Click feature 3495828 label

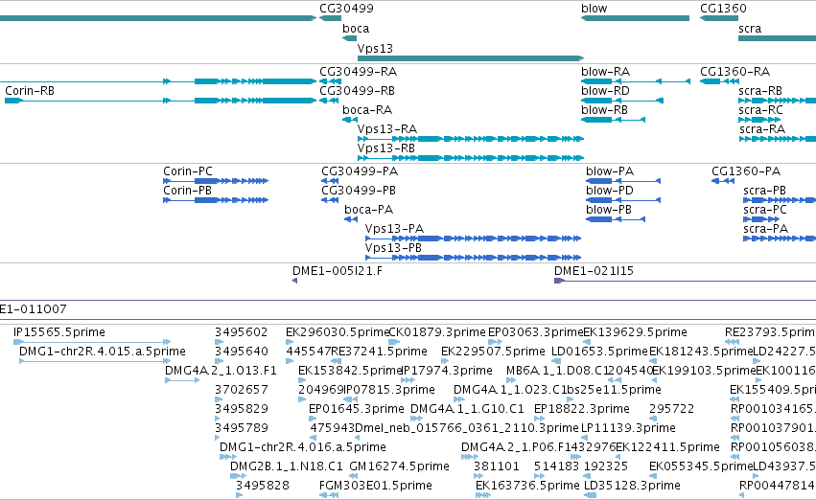point(263,487)
